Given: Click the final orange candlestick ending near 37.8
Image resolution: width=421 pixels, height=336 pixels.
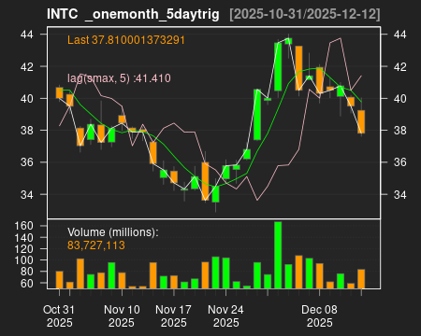Looking at the screenshot, I should 361,121.
